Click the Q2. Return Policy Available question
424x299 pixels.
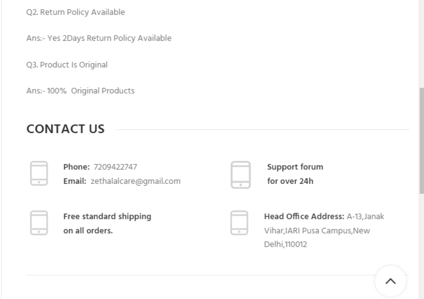point(75,12)
